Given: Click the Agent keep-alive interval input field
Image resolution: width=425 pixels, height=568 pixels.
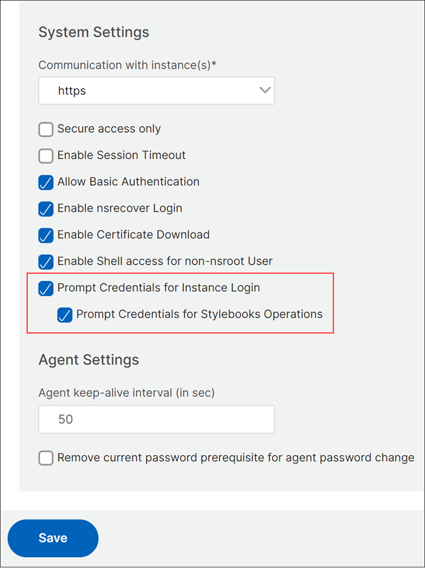Looking at the screenshot, I should (x=157, y=419).
